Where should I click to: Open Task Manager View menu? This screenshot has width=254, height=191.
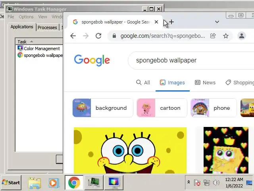(x=42, y=17)
